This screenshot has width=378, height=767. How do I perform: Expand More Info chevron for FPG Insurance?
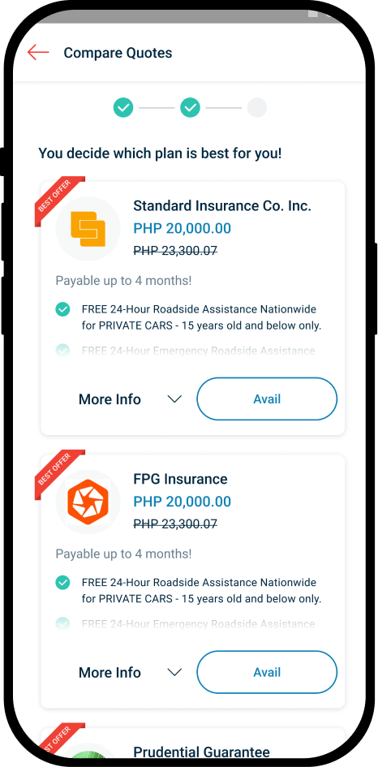coord(174,672)
